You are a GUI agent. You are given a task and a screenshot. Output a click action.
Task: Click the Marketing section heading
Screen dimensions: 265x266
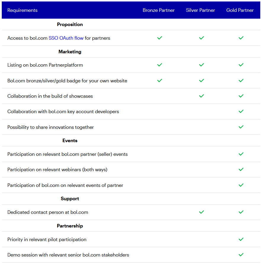click(x=70, y=52)
